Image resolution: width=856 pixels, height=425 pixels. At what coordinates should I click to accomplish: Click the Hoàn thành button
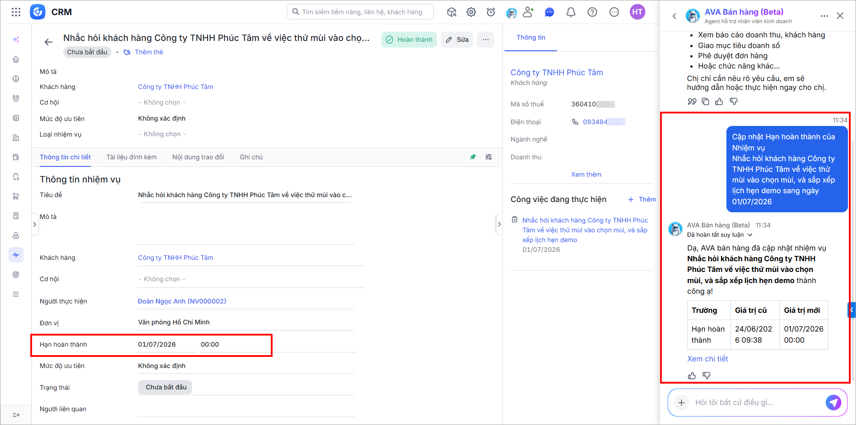tap(409, 40)
